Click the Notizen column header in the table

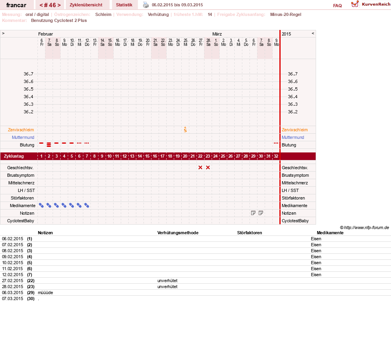pyautogui.click(x=45, y=233)
